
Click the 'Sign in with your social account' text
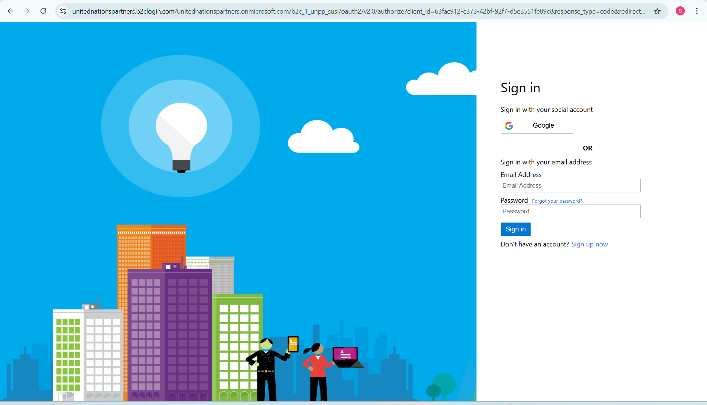[x=546, y=110]
